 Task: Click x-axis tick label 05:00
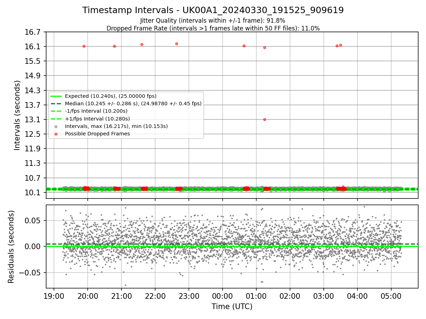coord(391,297)
